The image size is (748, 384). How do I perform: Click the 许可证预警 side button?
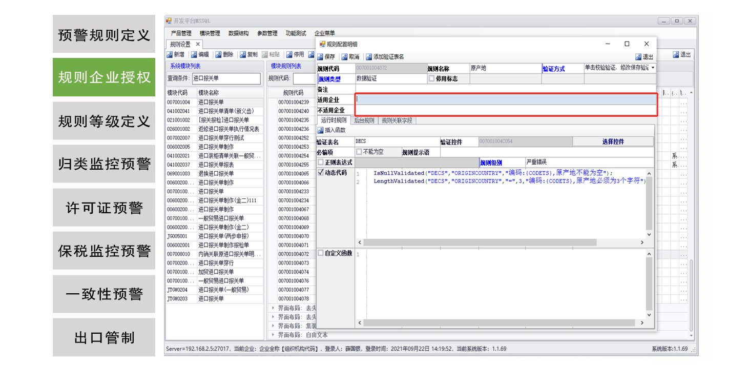[x=104, y=207]
